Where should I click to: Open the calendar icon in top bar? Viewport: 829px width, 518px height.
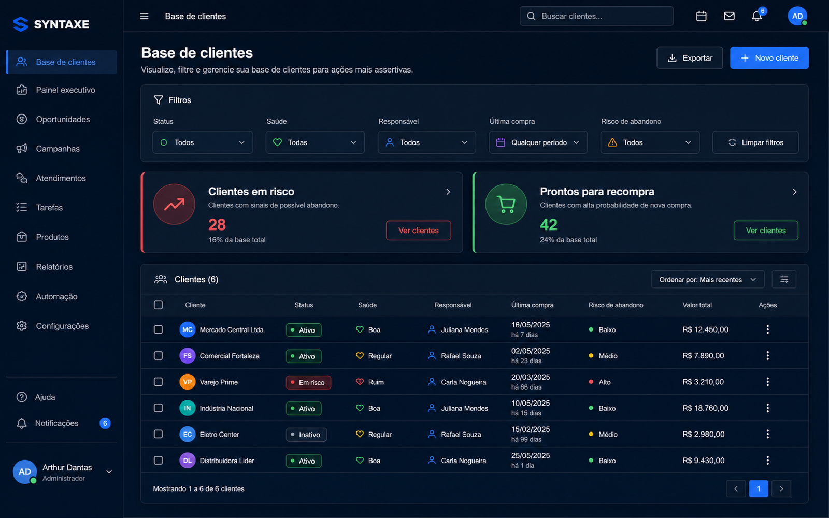click(x=701, y=16)
